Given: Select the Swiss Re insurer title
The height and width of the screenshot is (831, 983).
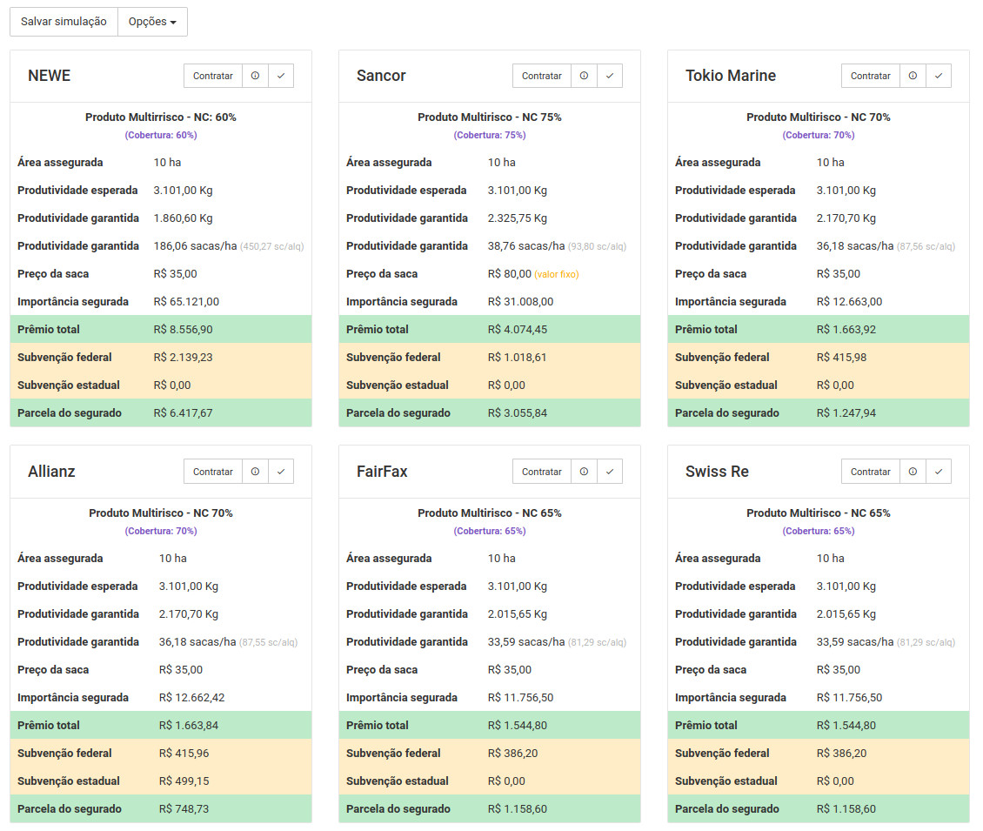Looking at the screenshot, I should (717, 472).
